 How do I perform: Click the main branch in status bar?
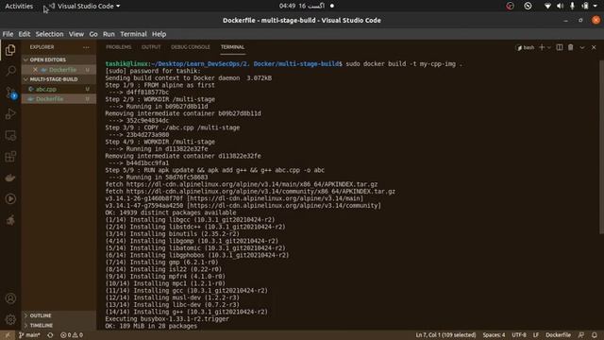pyautogui.click(x=29, y=335)
